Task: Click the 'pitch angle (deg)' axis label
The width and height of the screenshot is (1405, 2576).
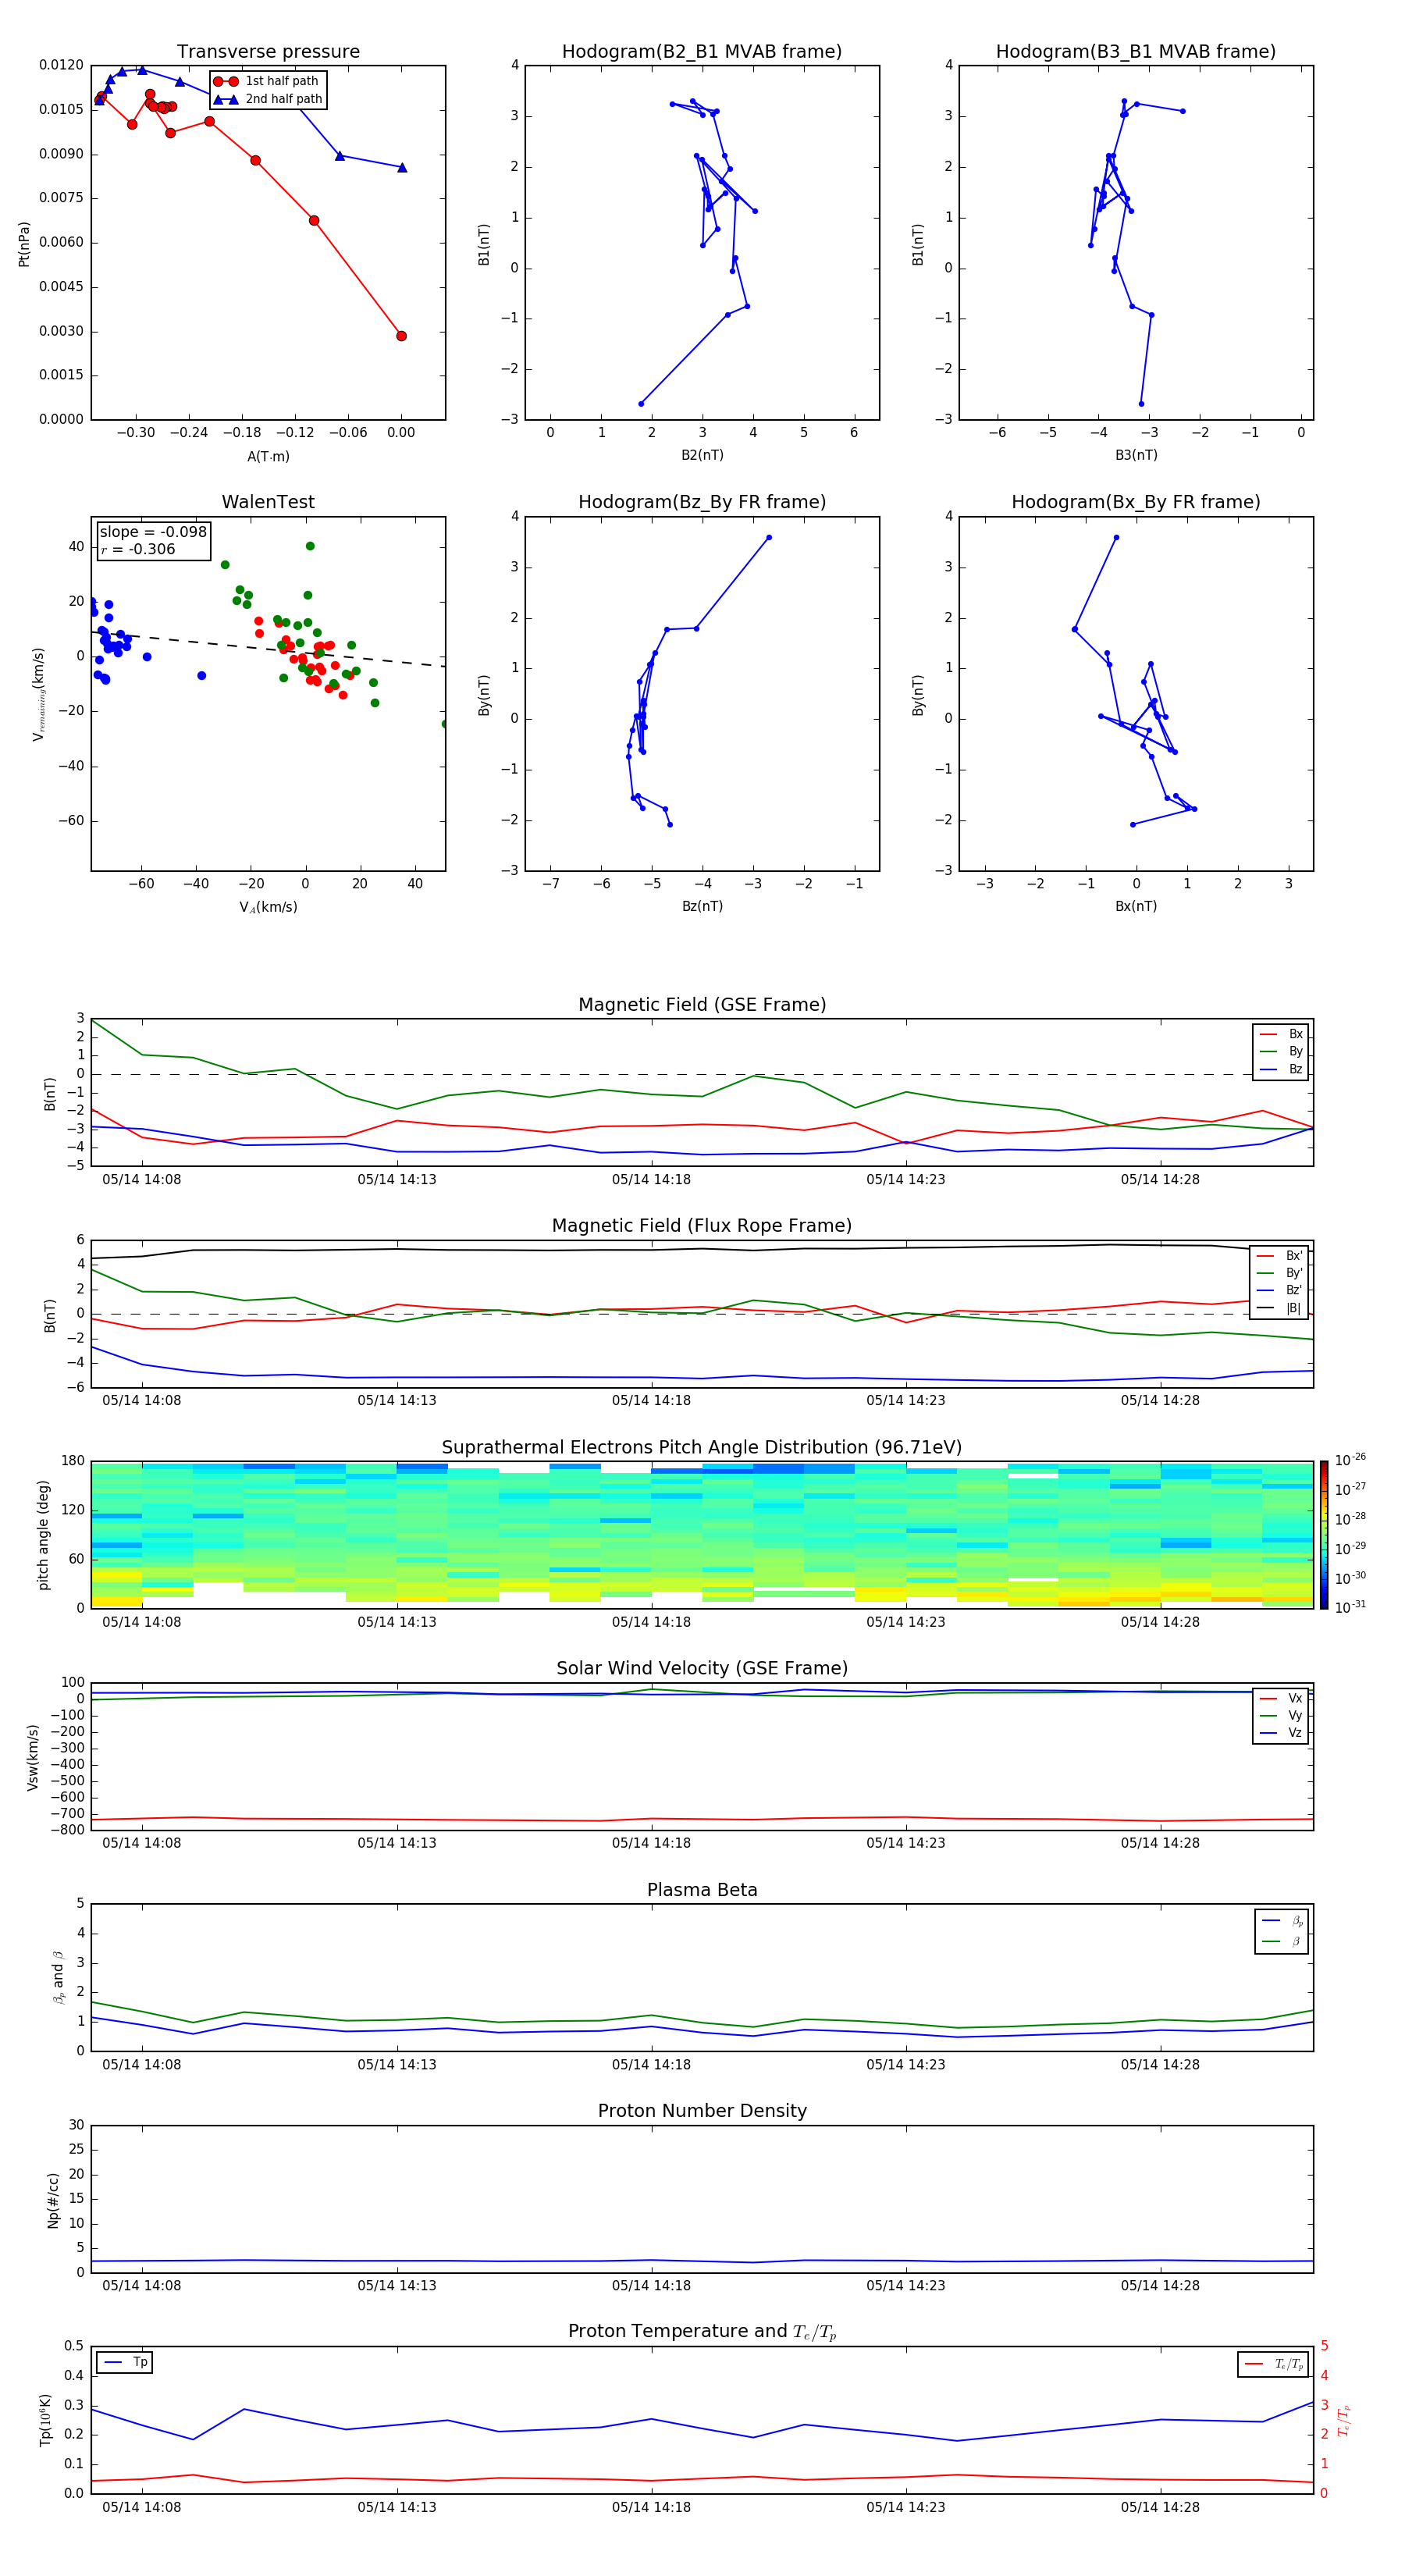Action: [43, 1535]
